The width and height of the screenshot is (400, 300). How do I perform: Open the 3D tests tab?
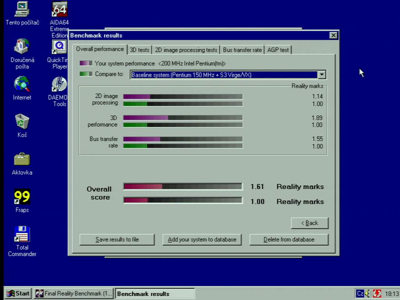pos(139,50)
